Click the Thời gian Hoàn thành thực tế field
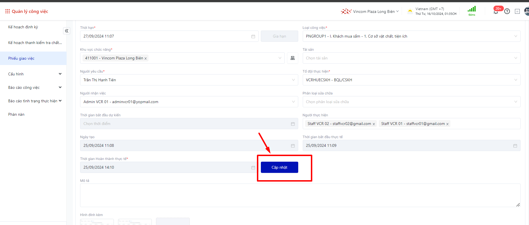The image size is (529, 225). [x=169, y=167]
